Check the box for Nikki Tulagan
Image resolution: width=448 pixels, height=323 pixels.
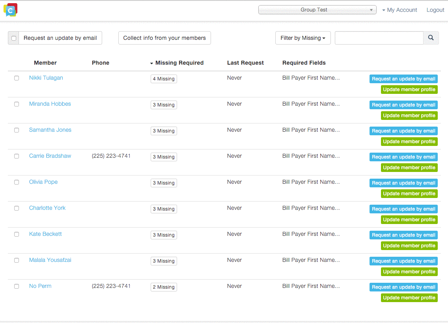pyautogui.click(x=17, y=78)
